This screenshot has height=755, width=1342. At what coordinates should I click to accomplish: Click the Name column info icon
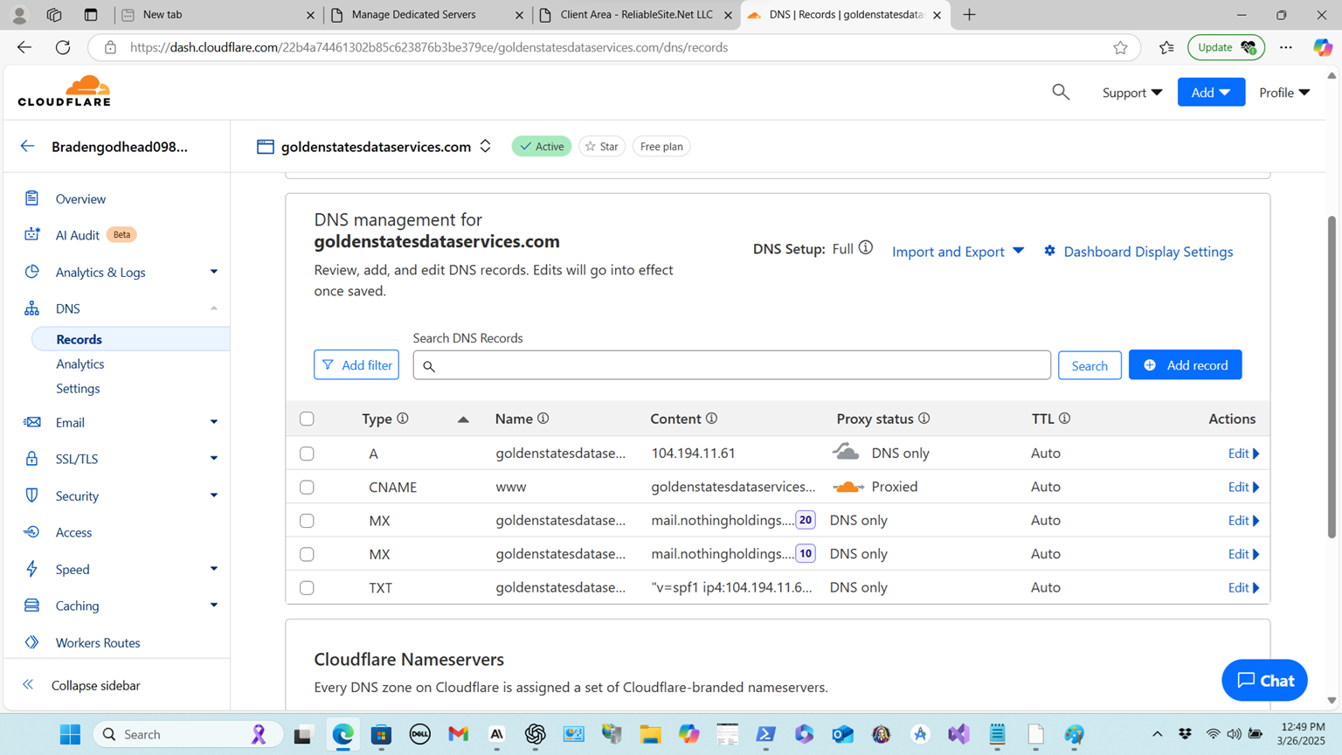coord(543,419)
